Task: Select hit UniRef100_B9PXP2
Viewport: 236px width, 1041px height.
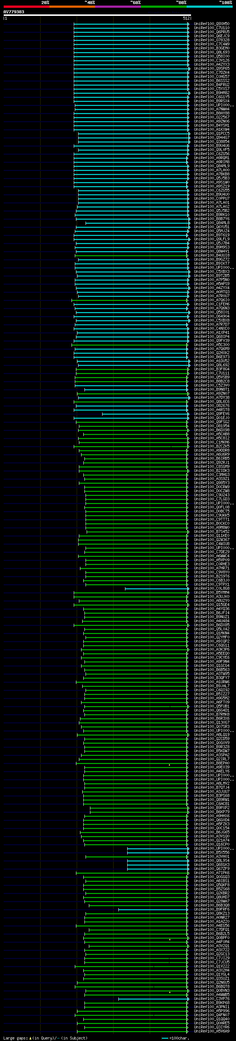Action: [x=212, y=808]
